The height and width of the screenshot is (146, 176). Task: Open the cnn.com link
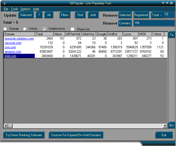tap(10, 47)
